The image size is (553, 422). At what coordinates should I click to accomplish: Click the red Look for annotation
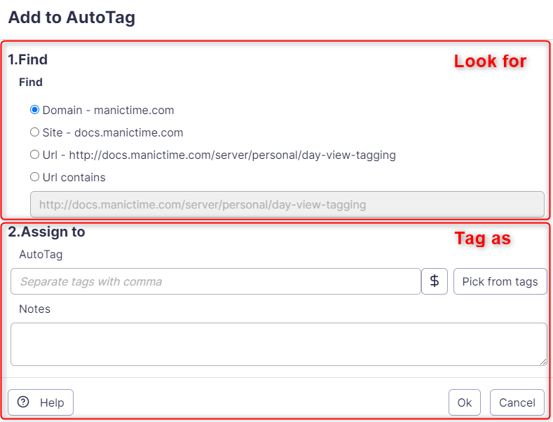(490, 61)
